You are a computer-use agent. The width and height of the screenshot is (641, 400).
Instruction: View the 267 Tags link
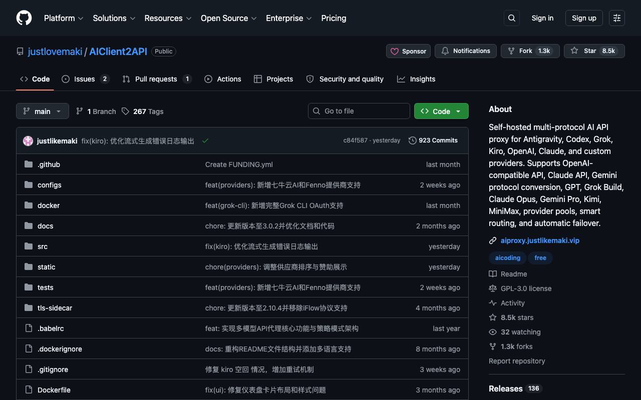point(142,111)
